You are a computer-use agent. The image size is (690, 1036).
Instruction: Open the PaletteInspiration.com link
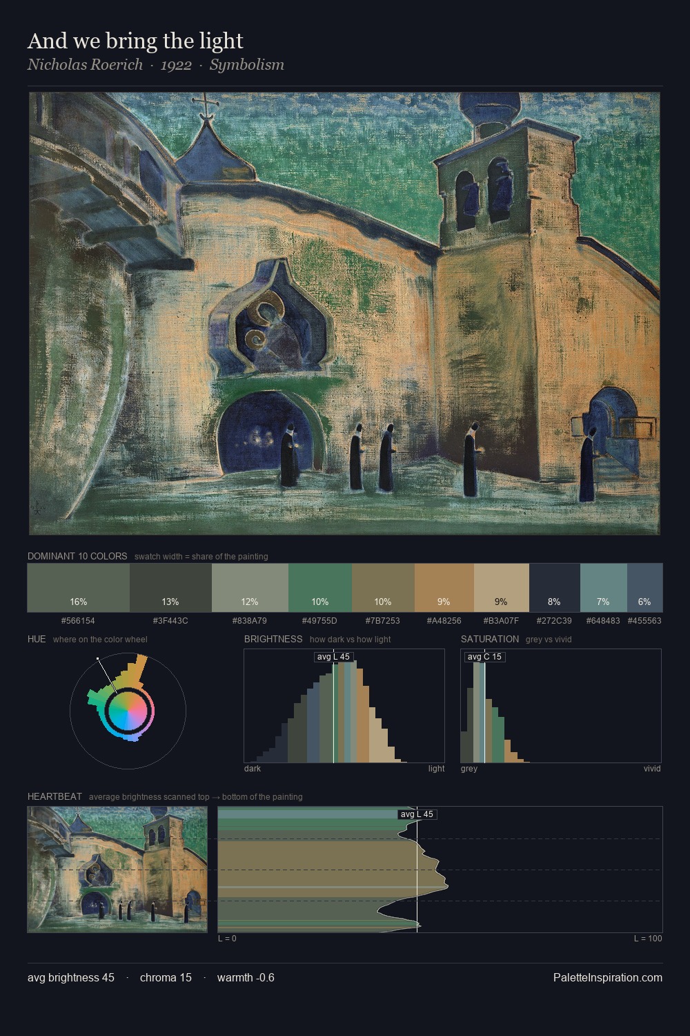tap(608, 977)
